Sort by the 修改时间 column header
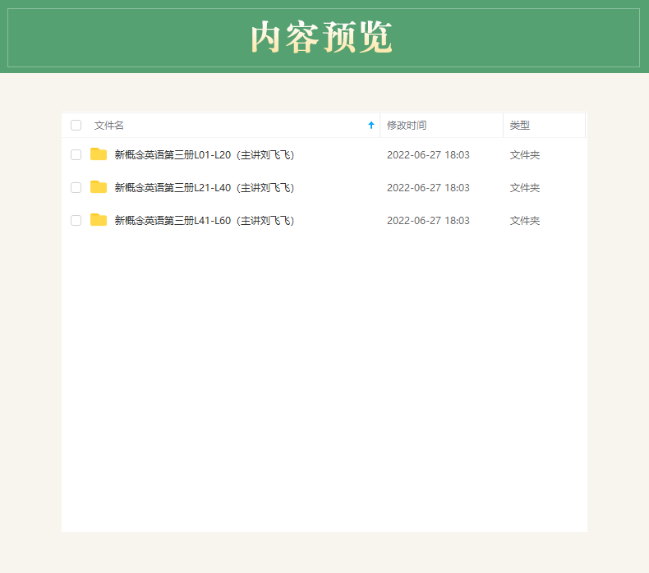This screenshot has height=573, width=649. pyautogui.click(x=407, y=126)
